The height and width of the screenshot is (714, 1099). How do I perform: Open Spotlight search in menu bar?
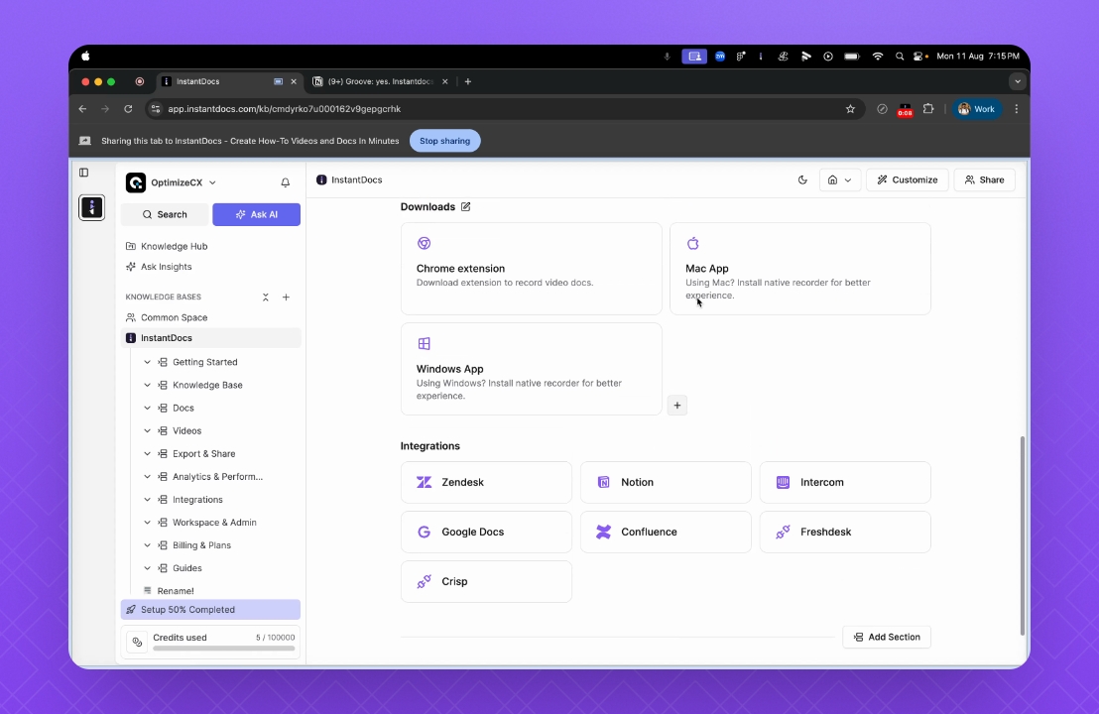pos(900,57)
